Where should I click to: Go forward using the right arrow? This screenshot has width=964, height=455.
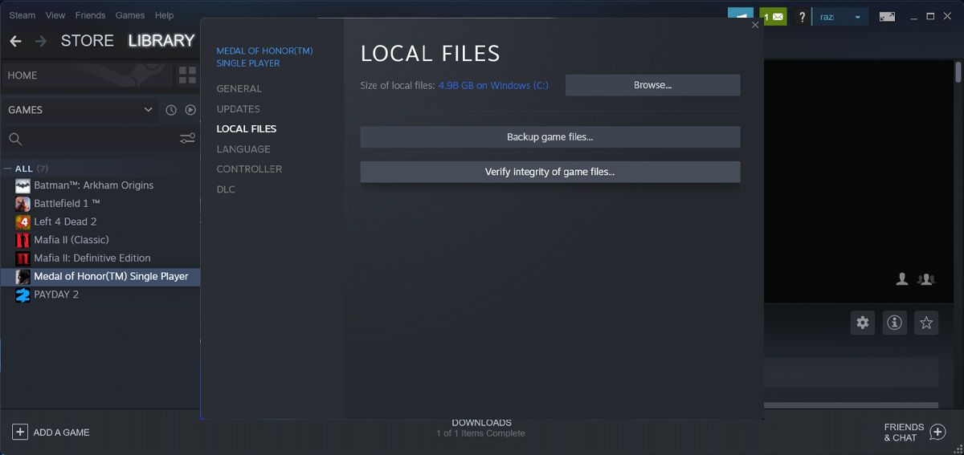(x=41, y=41)
